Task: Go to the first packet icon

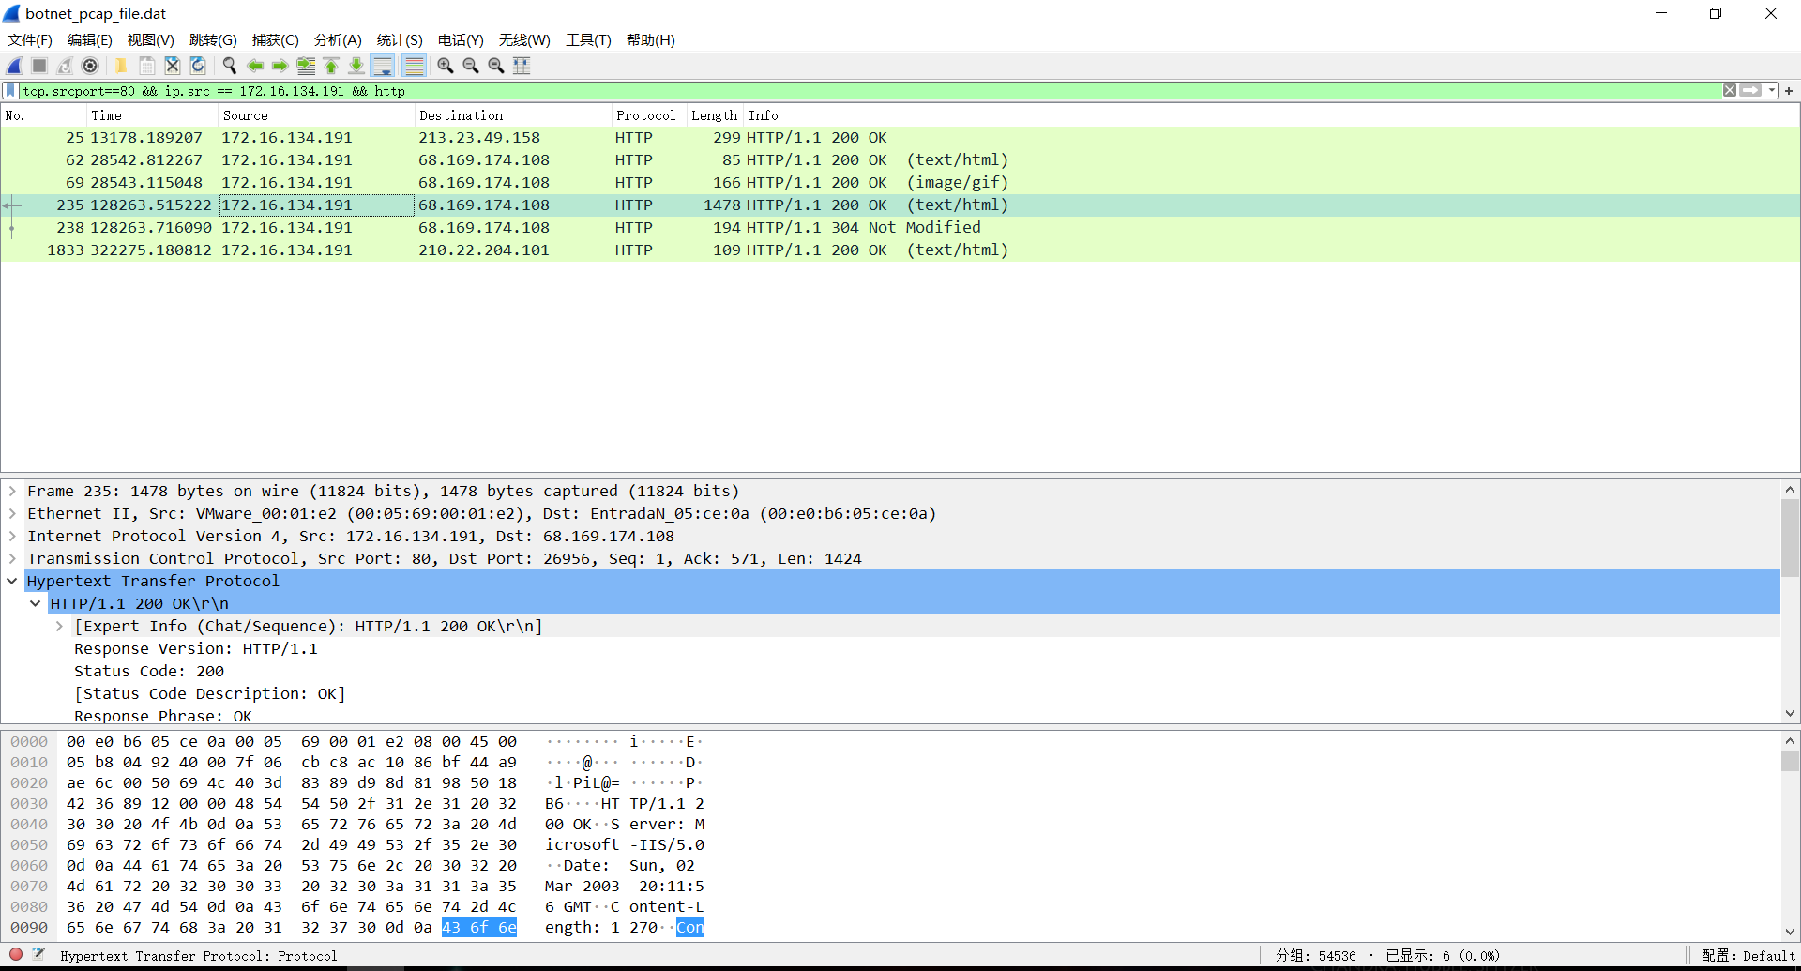Action: pyautogui.click(x=331, y=66)
